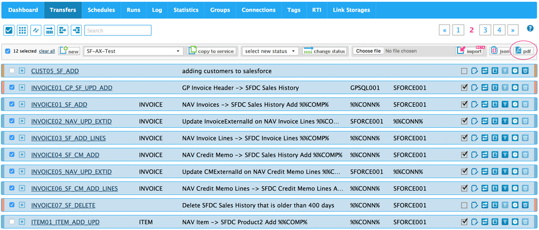Click the funnel filter icon on INVOICE01_SF_ADD row
The image size is (539, 230).
click(x=505, y=104)
